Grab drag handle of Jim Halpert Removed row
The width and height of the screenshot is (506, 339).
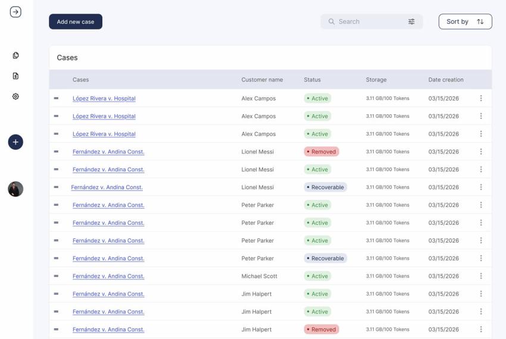(x=56, y=329)
